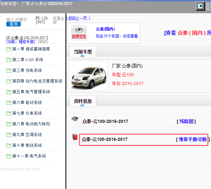This screenshot has width=211, height=189.
Task: Click the folder icon for 第四章 动力电池及管理系统
Action: (x=9, y=81)
